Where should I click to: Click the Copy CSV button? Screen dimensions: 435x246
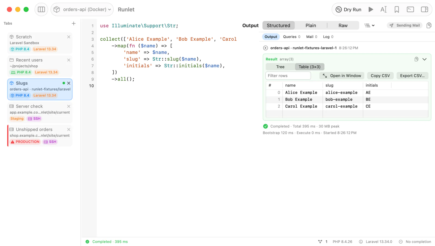(380, 76)
